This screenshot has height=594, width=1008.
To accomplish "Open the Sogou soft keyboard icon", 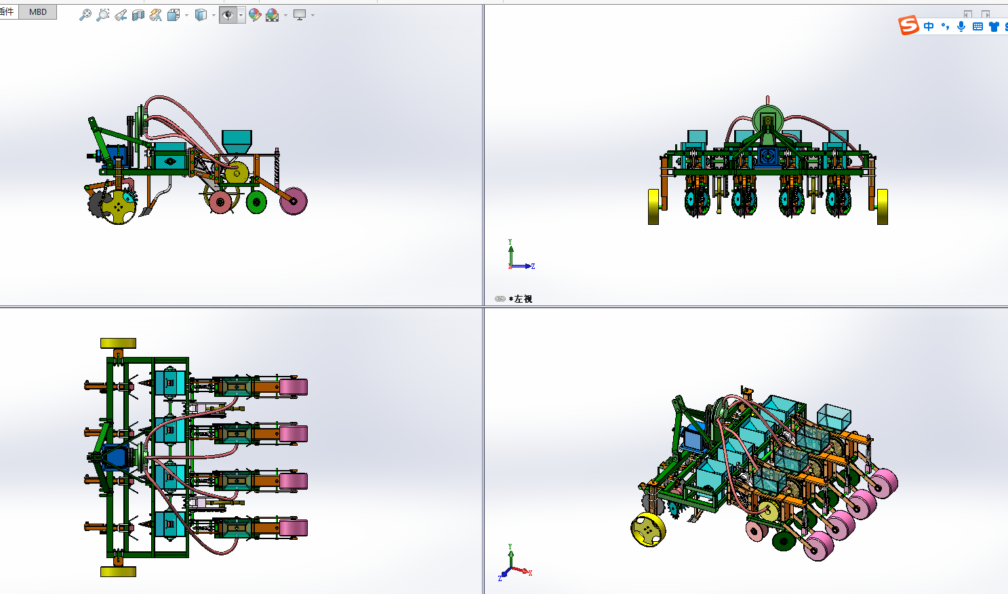I will 977,26.
